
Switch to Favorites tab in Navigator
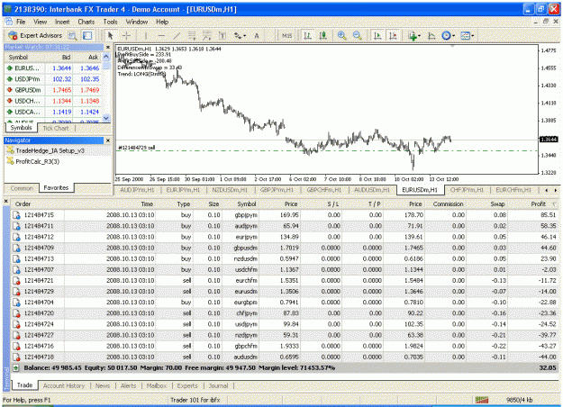(x=56, y=187)
